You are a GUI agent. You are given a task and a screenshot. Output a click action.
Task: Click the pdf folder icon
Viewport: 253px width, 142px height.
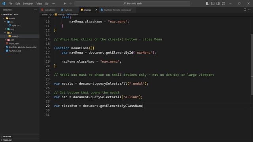(8, 40)
